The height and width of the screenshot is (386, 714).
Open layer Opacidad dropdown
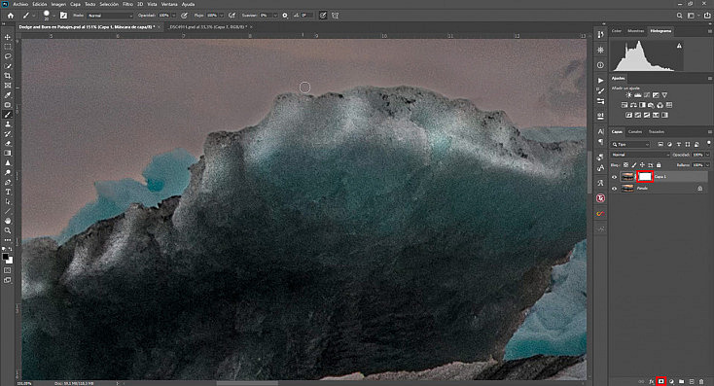pos(707,155)
